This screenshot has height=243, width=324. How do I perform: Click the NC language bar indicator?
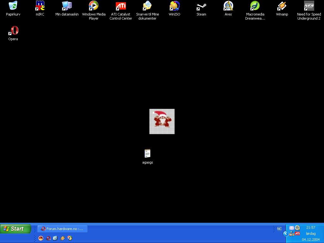point(279,229)
